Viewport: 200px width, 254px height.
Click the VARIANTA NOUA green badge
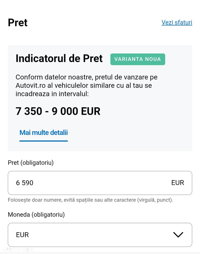138,59
